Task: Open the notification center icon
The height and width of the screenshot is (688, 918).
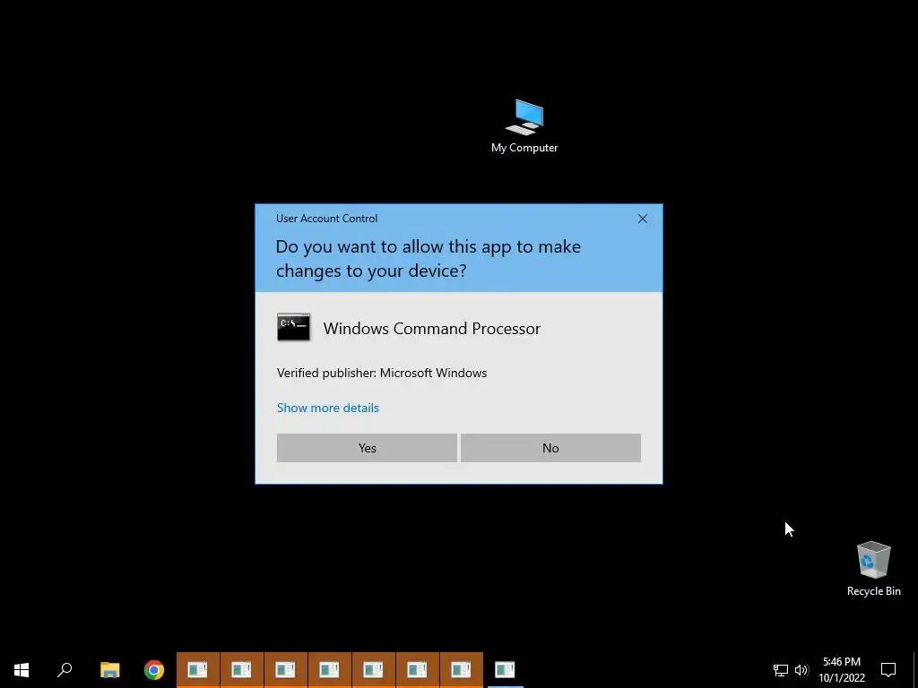Action: tap(888, 670)
